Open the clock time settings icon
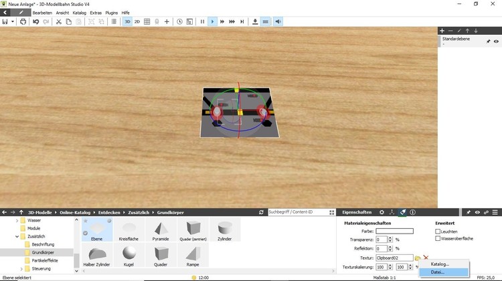The width and height of the screenshot is (502, 281). [x=179, y=22]
